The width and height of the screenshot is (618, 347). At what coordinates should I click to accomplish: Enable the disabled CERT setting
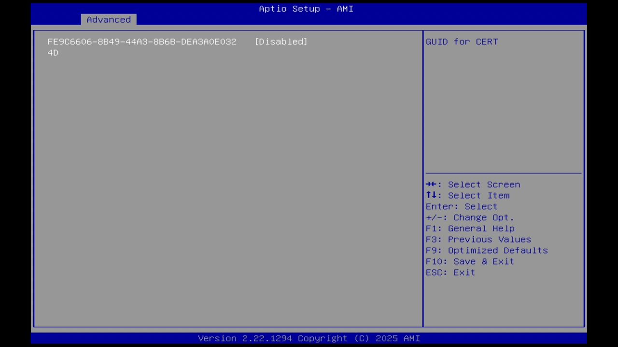[x=281, y=41]
